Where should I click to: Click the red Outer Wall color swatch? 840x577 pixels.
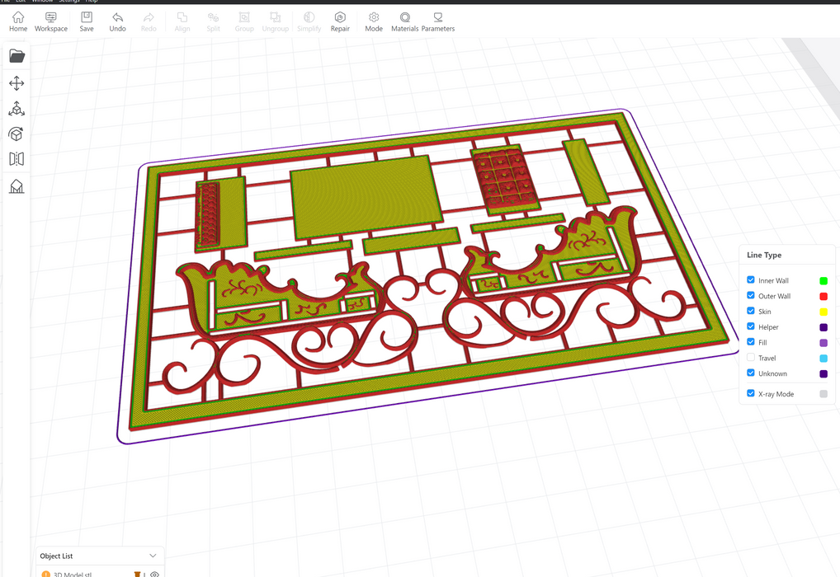(823, 297)
